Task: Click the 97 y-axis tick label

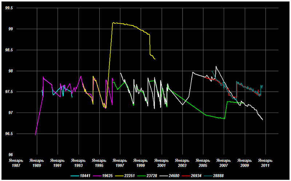Action: [x=10, y=113]
